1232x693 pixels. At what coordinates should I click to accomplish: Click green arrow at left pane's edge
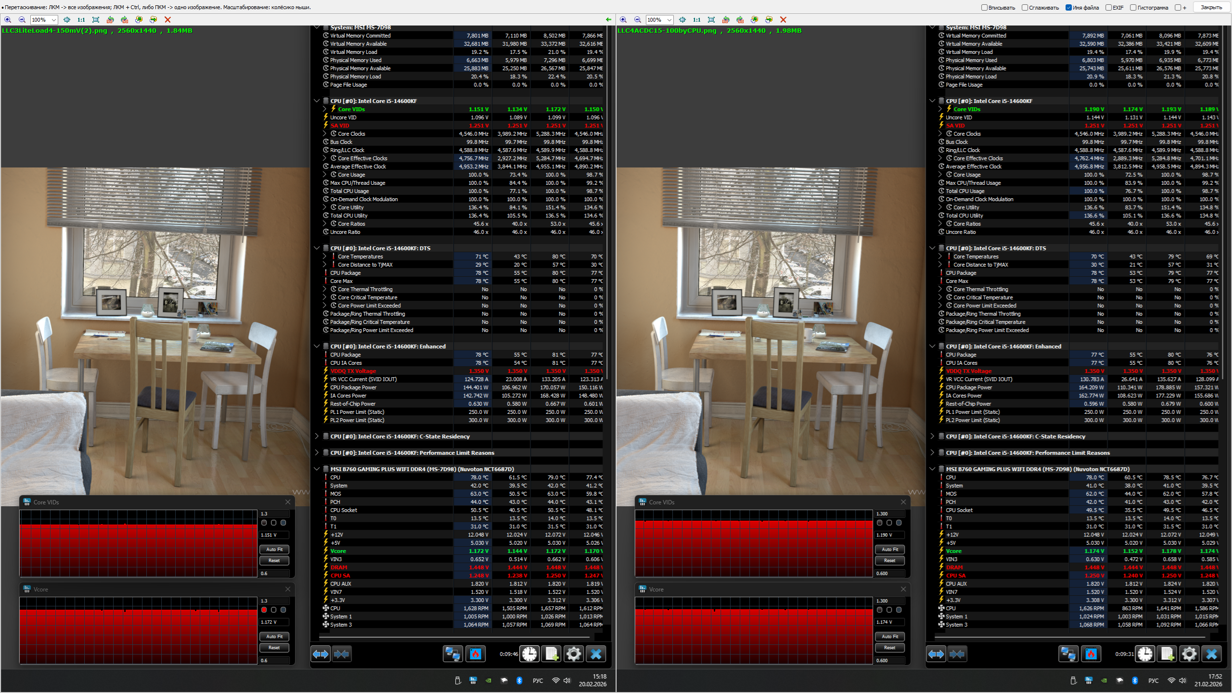[608, 20]
